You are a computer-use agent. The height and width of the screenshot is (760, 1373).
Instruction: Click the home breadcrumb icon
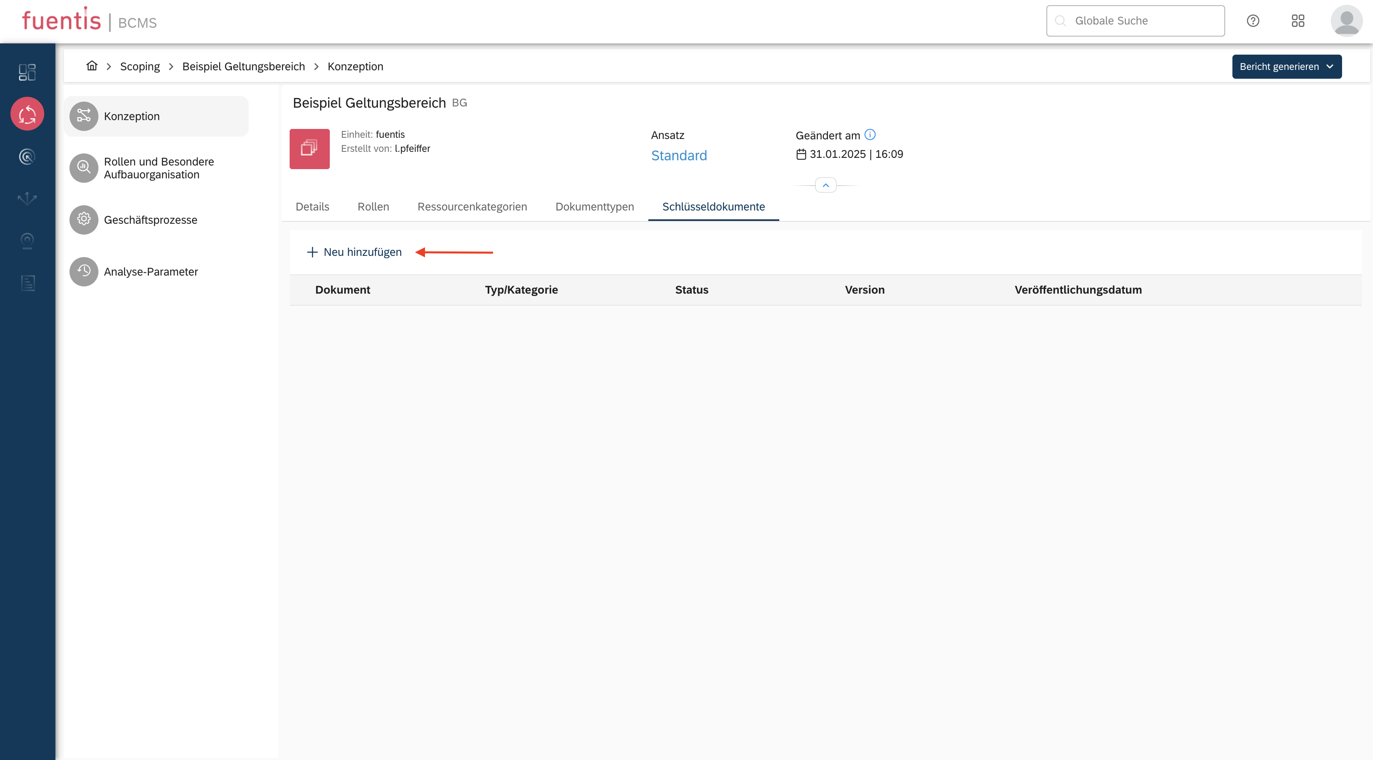pos(92,66)
